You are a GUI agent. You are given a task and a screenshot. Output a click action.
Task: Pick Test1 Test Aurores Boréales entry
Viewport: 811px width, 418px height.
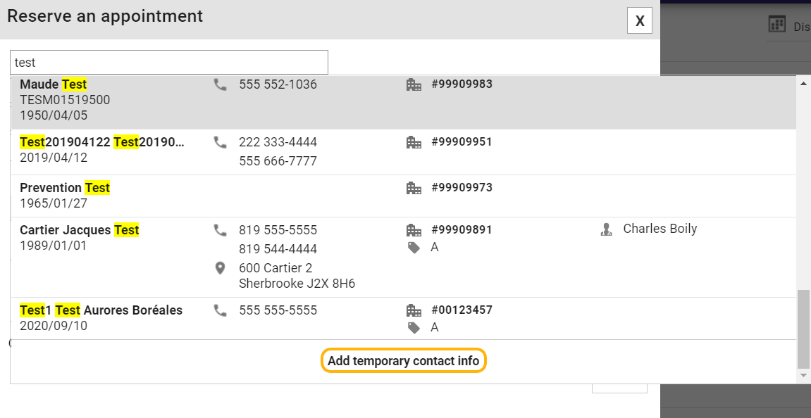point(404,318)
